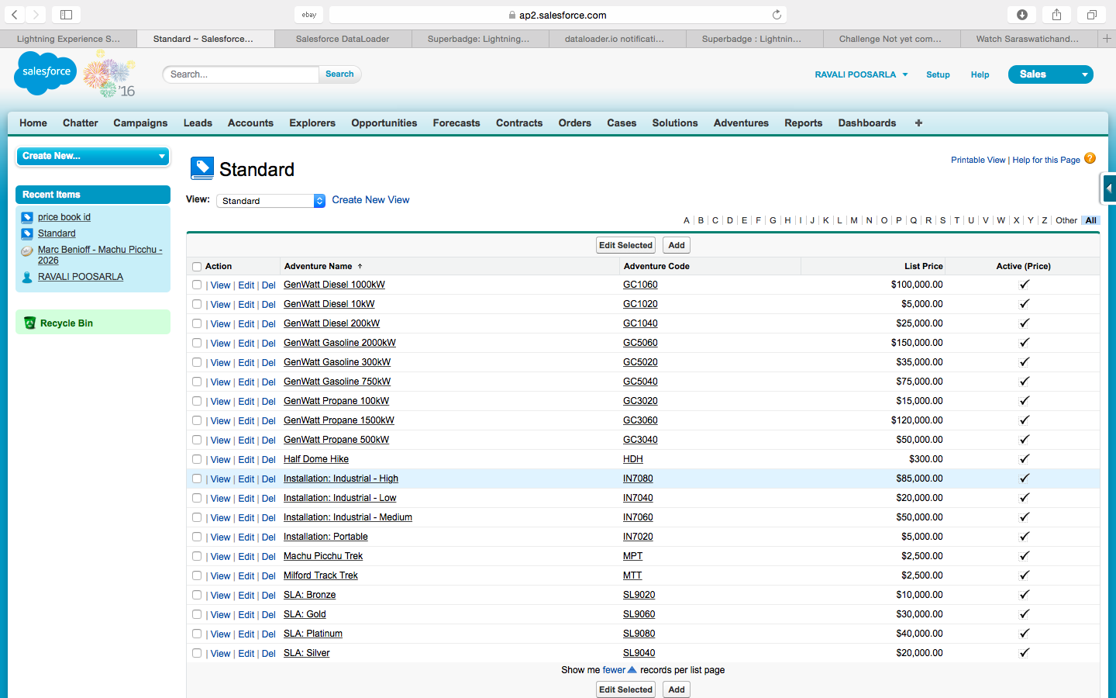Toggle Safari sidebar icon
The width and height of the screenshot is (1116, 698).
66,15
